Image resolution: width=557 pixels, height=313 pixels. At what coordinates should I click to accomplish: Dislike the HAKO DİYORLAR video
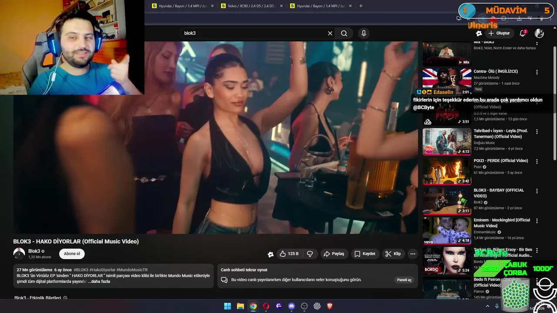pos(310,254)
